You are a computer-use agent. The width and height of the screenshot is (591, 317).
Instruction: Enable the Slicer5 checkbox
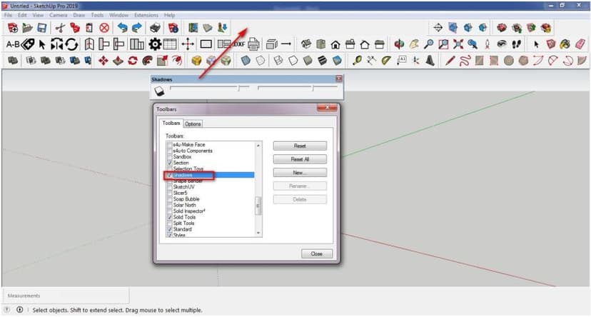point(170,193)
